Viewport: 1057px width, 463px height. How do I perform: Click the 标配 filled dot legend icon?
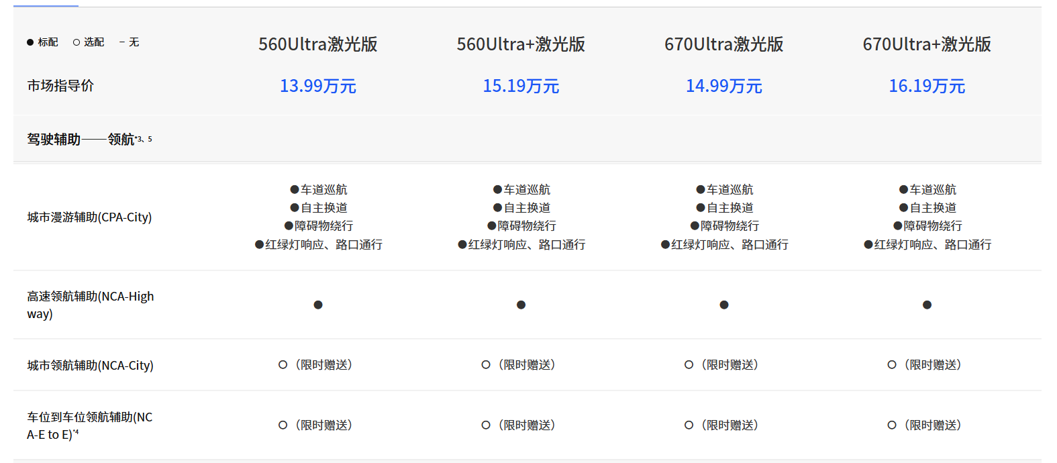(x=30, y=42)
